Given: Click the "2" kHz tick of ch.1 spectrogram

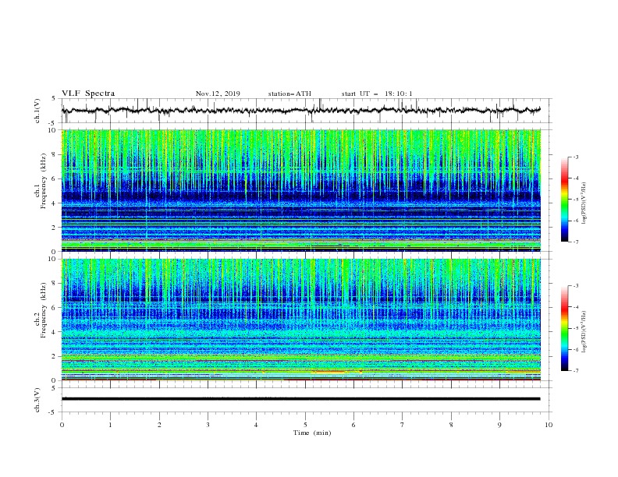Looking at the screenshot, I should [55, 228].
